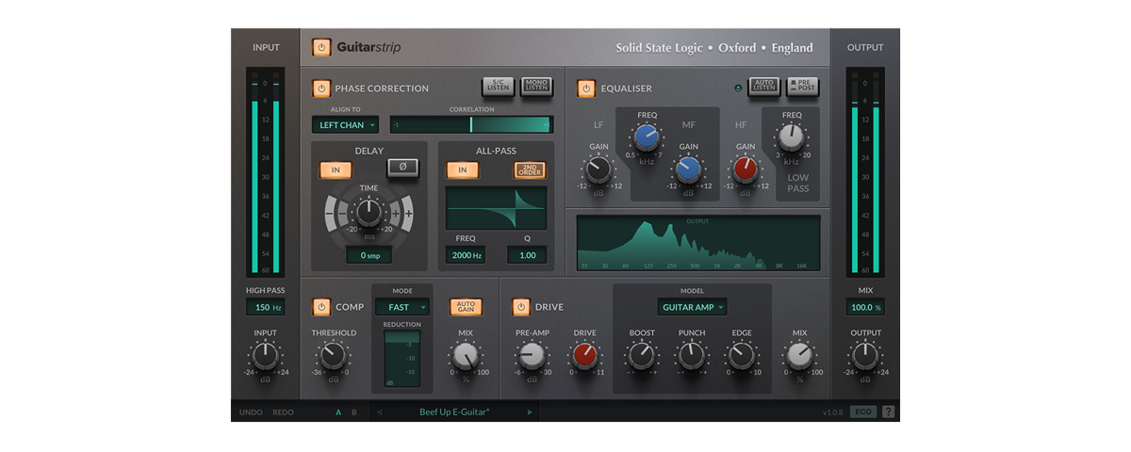1131x452 pixels.
Task: Open the compressor Mode FAST dropdown
Action: point(402,307)
